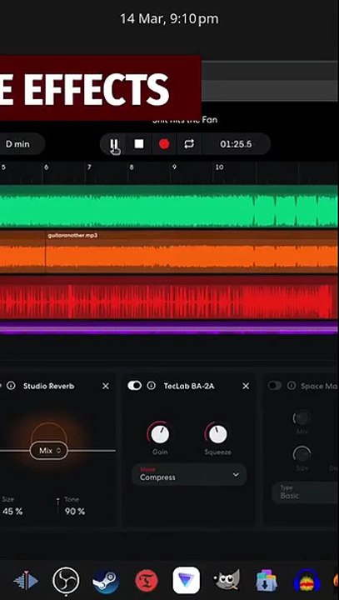Select the green audio track clip

(169, 207)
